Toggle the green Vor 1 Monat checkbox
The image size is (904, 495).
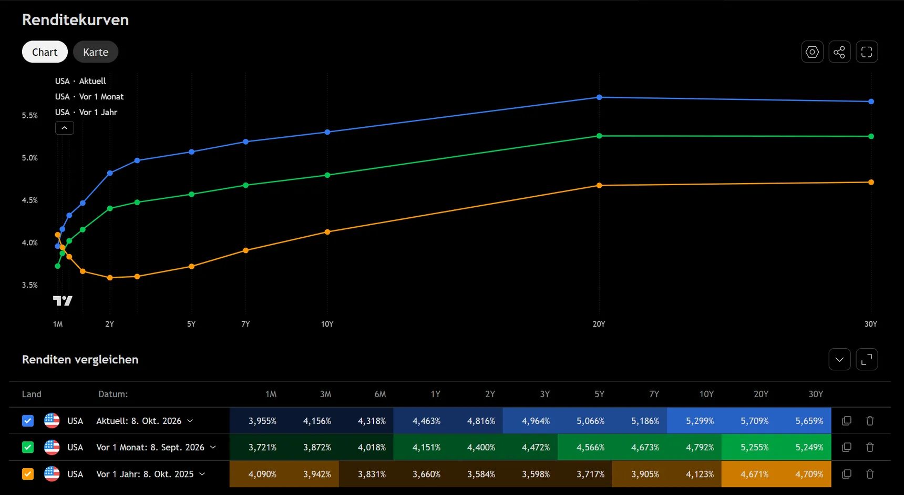click(x=28, y=447)
